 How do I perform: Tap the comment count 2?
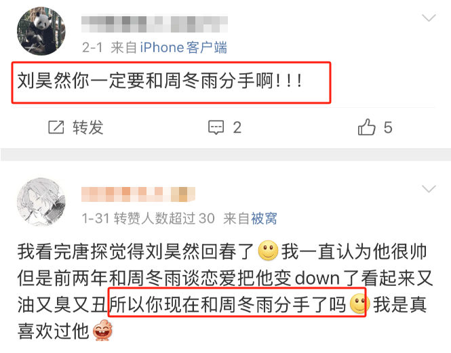[237, 127]
